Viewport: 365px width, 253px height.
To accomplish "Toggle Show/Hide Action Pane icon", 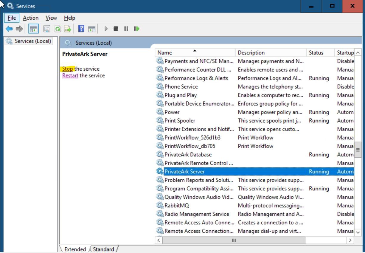I will [92, 29].
